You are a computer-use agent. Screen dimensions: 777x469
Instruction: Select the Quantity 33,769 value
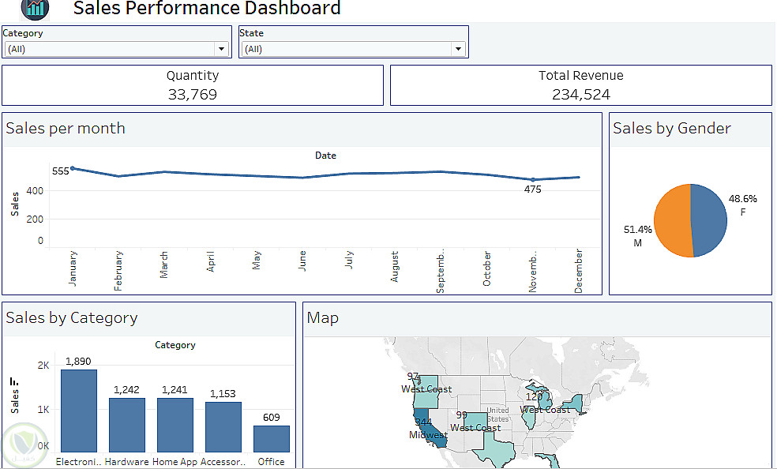(x=192, y=95)
